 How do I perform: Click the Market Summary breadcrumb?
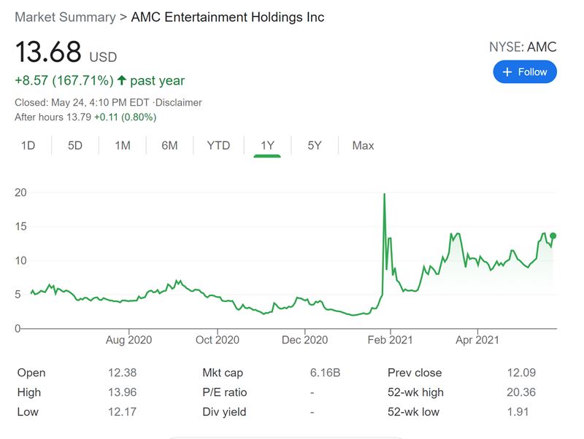click(65, 17)
